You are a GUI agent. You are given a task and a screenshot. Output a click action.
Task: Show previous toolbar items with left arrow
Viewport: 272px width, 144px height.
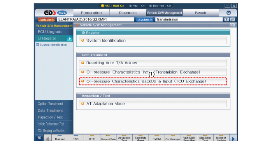[47, 138]
